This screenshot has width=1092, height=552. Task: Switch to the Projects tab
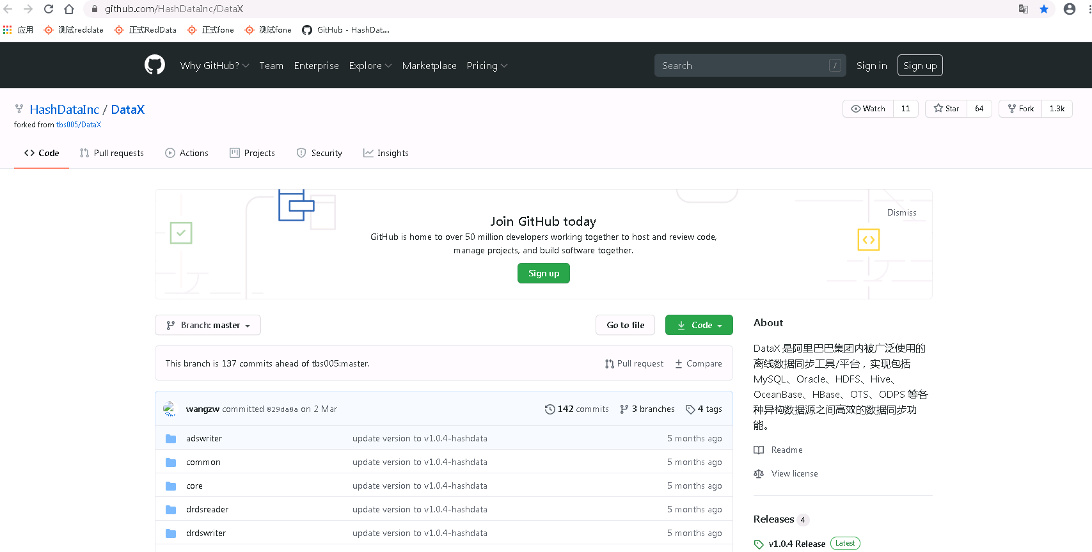pyautogui.click(x=252, y=154)
